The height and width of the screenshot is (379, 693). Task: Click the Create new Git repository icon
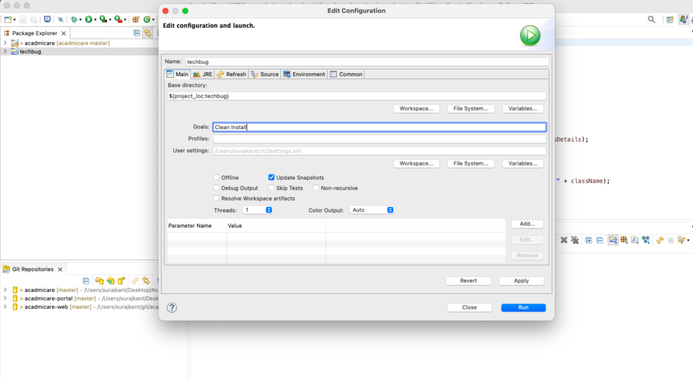[x=122, y=280]
